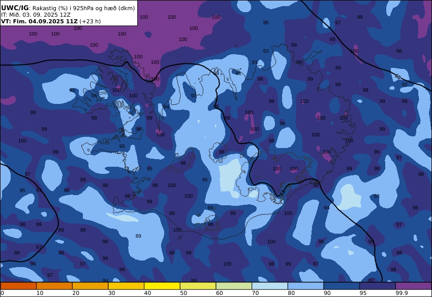Click the '89' humidity value on the map
432x297 pixels.
point(138,236)
